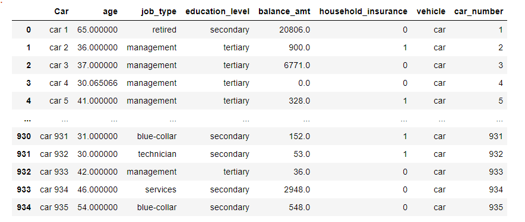This screenshot has height=222, width=525.
Task: Click the household_insurance column header
Action: click(363, 12)
